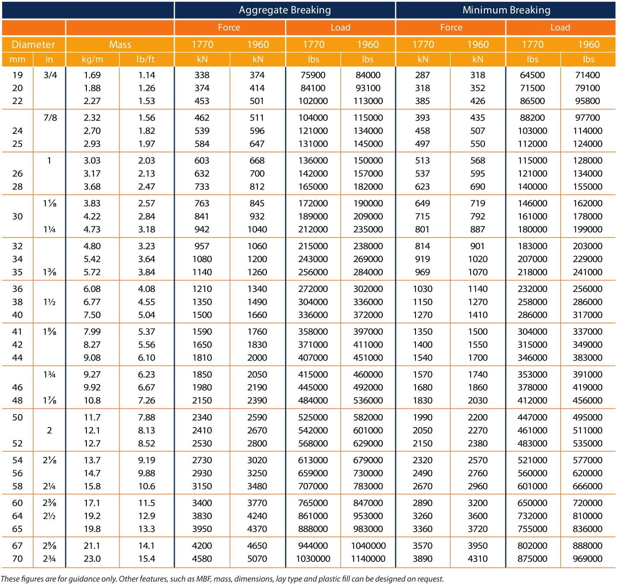
Task: Click the guidance-only footnote text
Action: [222, 579]
